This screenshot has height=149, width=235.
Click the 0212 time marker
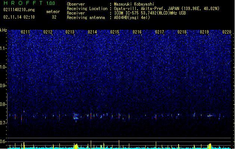coord(48,32)
